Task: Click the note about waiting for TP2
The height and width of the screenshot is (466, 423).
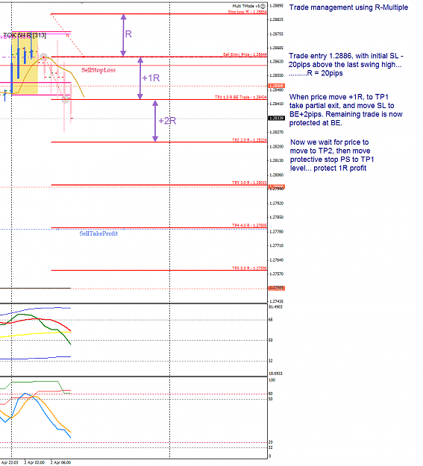Action: [x=332, y=155]
